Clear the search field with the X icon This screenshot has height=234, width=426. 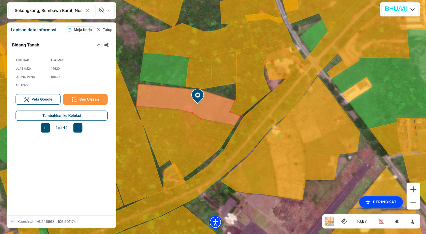click(87, 11)
